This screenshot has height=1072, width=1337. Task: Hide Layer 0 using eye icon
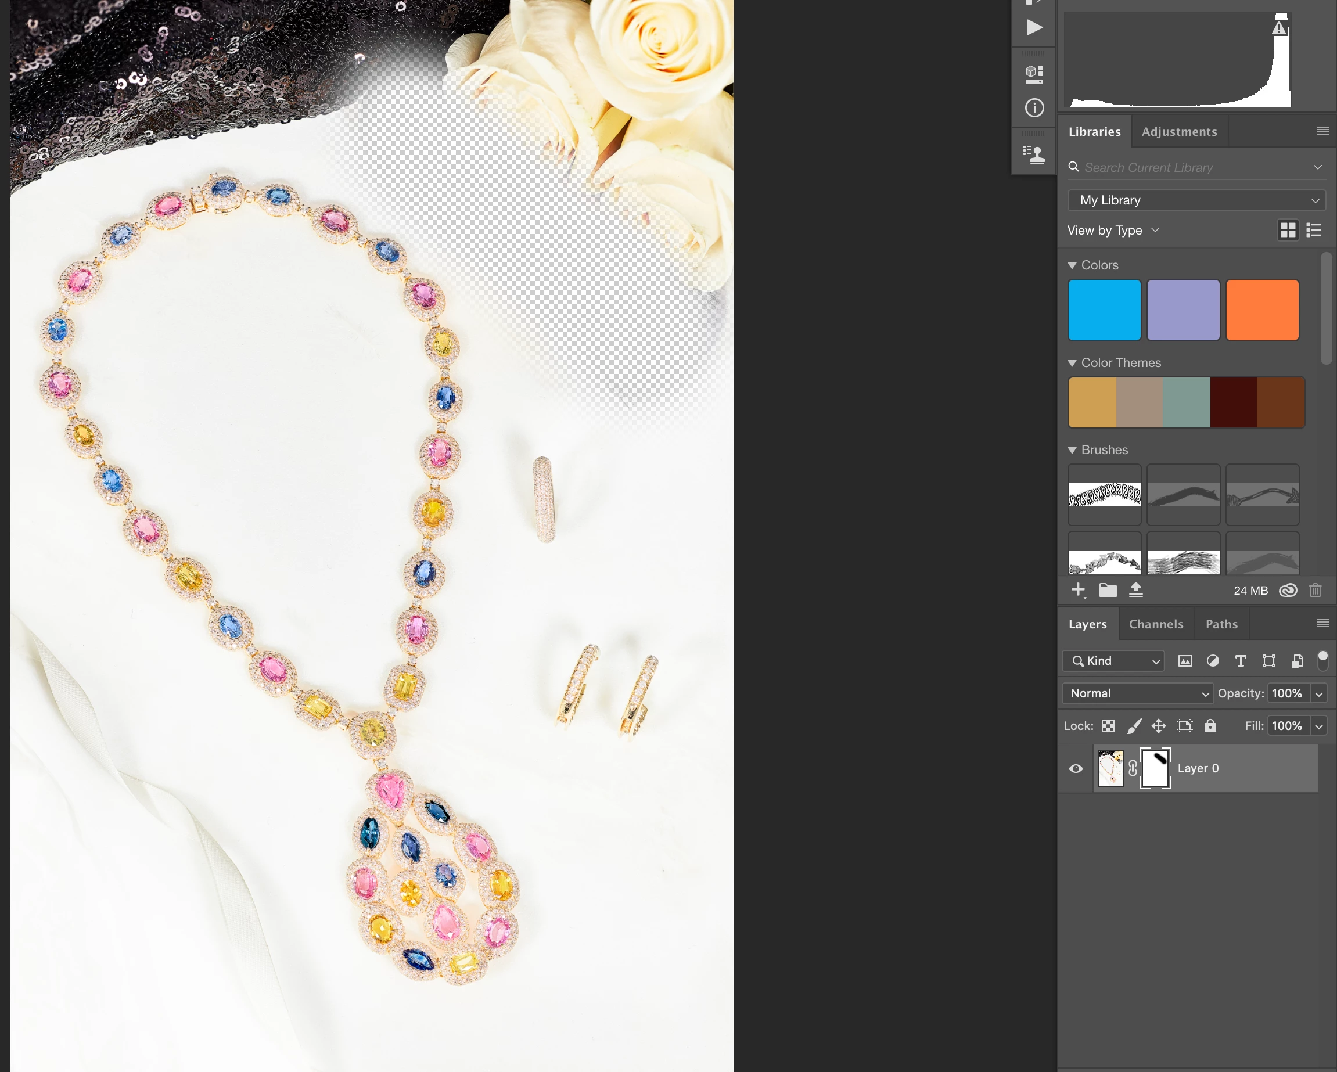pyautogui.click(x=1076, y=769)
